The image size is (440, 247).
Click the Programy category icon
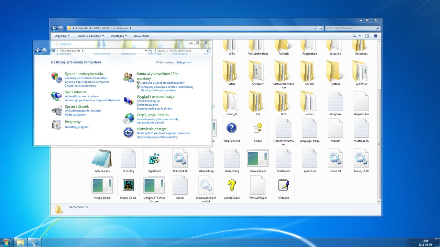pos(56,125)
